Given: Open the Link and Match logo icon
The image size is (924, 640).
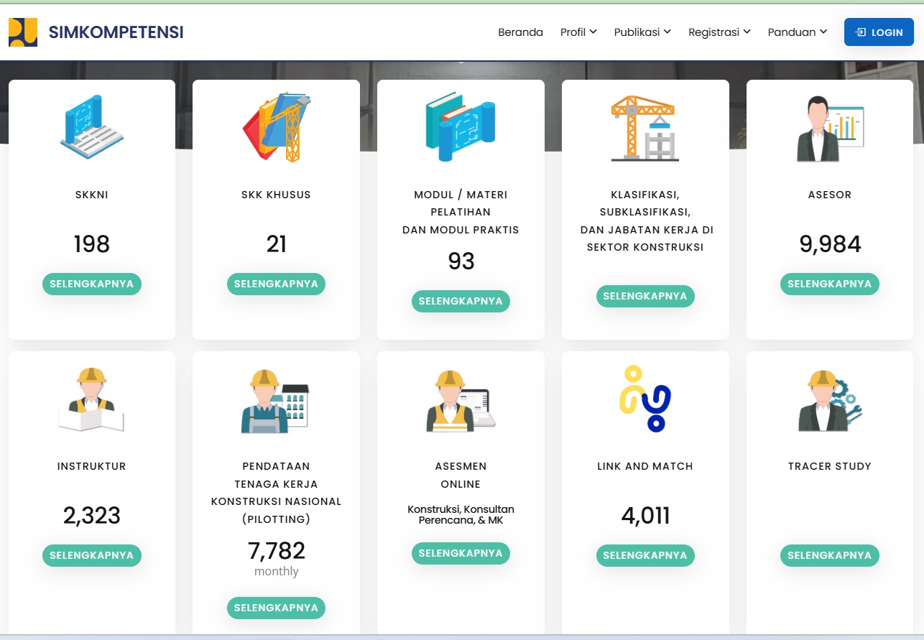Looking at the screenshot, I should point(645,399).
